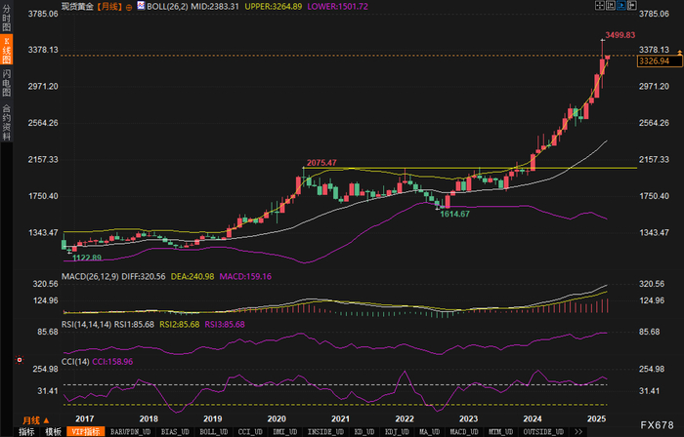Screen dimensions: 684x437
Task: Open 合约资料 in the sidebar
Action: 7,116
